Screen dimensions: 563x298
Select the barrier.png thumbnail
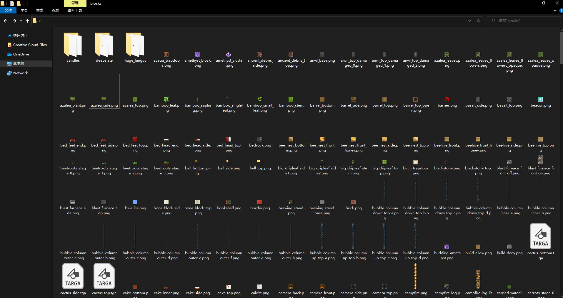tap(447, 99)
